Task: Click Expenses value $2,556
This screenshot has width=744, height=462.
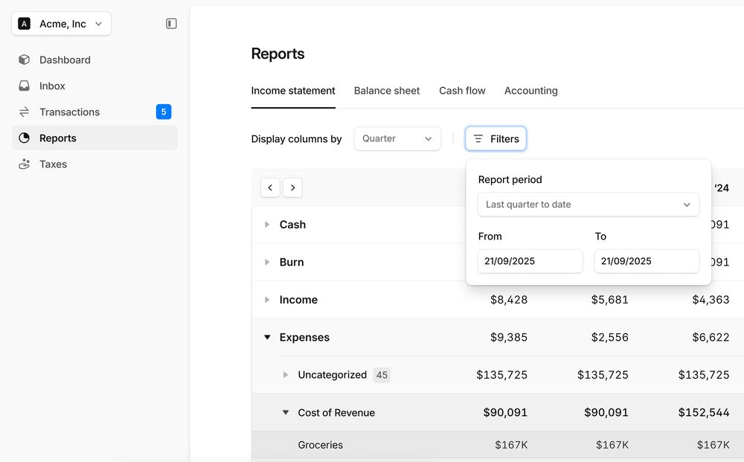Action: [610, 337]
